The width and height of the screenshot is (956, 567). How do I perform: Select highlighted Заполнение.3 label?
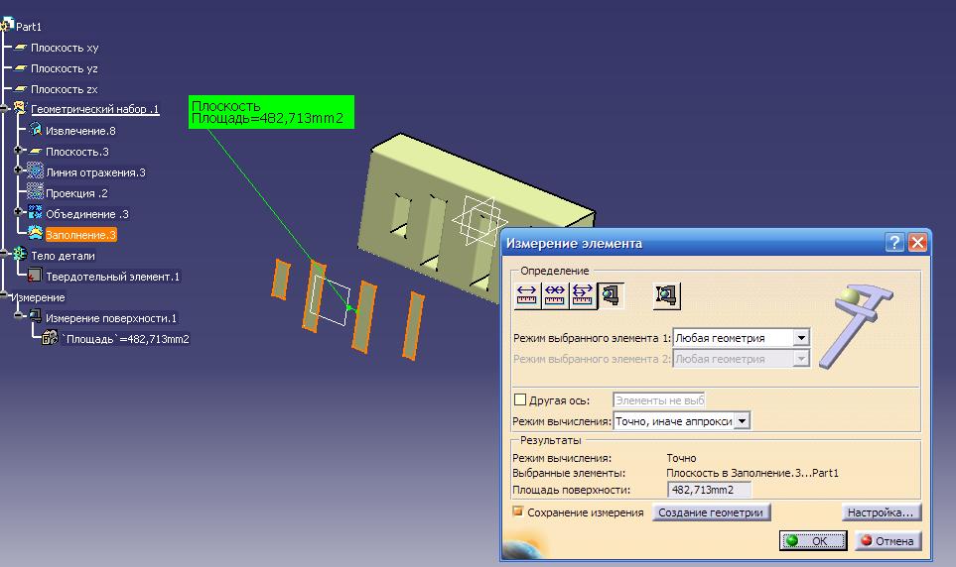click(x=81, y=235)
